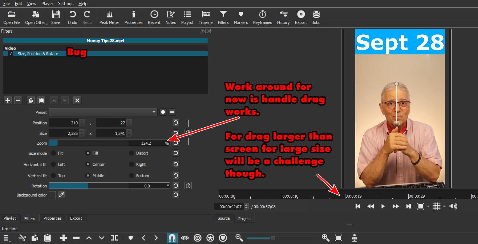Open the Recent files panel
478x244 pixels.
tap(154, 17)
